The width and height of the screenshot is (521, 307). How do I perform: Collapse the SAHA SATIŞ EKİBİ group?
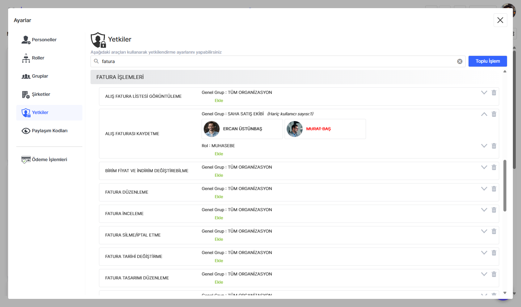484,114
